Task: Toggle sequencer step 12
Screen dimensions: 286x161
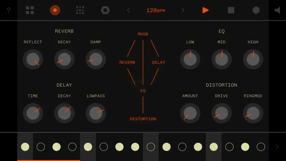Action: click(198, 147)
